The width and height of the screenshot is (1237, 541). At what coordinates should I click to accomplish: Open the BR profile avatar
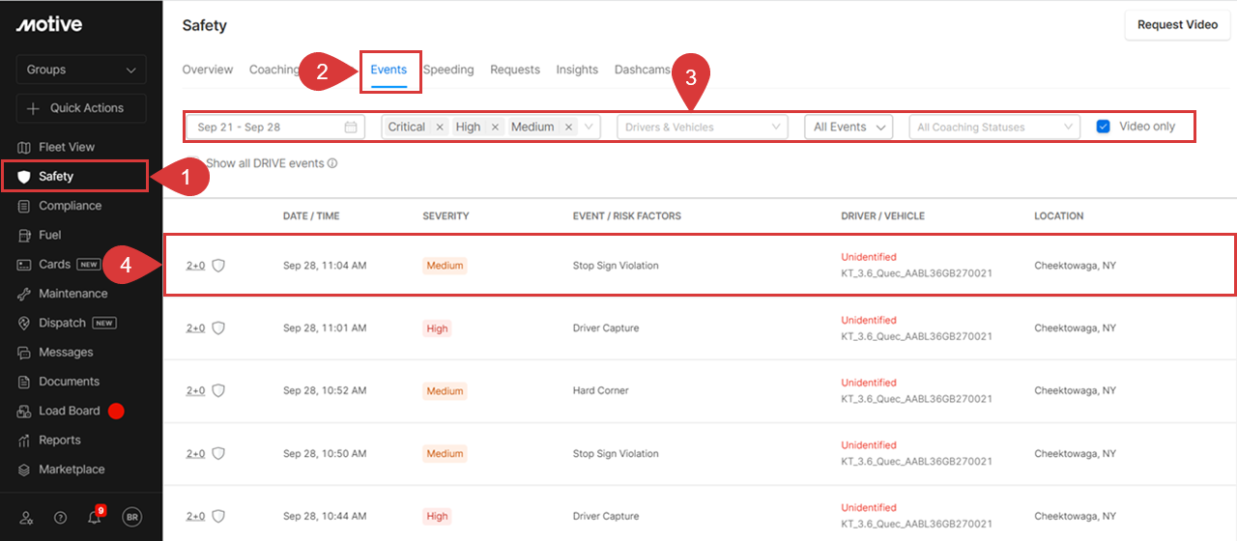pos(131,518)
